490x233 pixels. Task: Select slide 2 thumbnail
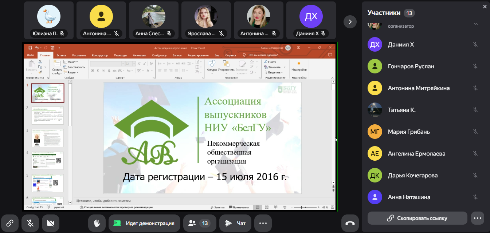coord(47,116)
